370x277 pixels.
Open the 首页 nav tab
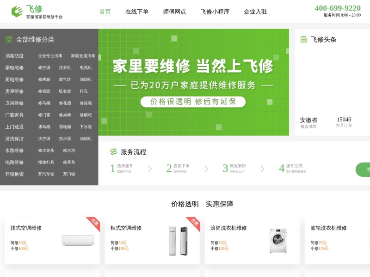(105, 12)
